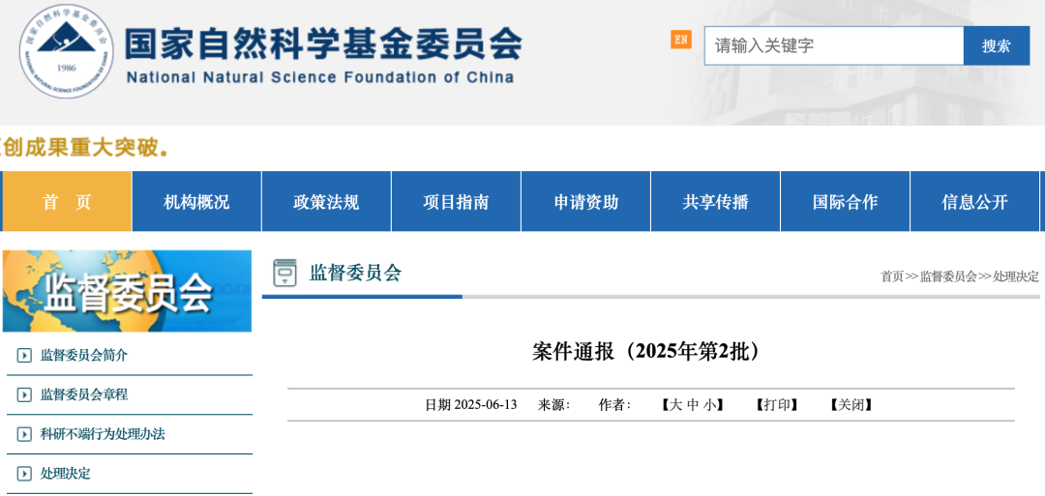
Task: Click the date text 日期 2025-06-13
Action: [x=471, y=405]
